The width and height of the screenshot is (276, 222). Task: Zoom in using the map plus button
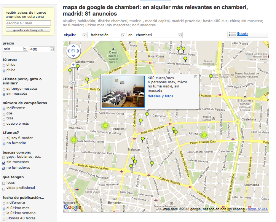click(x=73, y=65)
